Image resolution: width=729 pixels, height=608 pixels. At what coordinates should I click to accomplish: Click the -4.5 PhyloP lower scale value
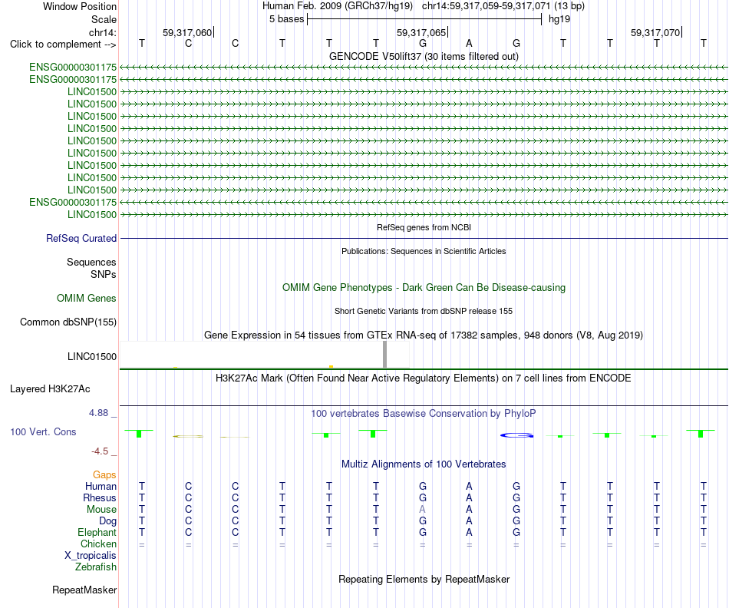[100, 451]
